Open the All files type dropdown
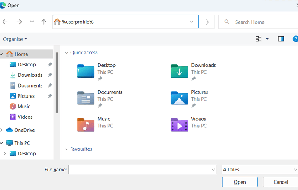The height and width of the screenshot is (190, 298). 259,170
